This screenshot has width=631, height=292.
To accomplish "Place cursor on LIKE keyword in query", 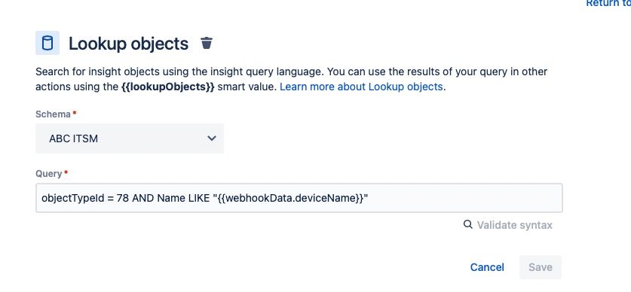I will point(198,198).
